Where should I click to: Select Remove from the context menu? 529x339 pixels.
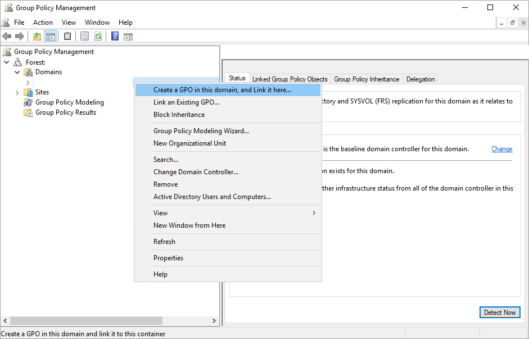(228, 184)
